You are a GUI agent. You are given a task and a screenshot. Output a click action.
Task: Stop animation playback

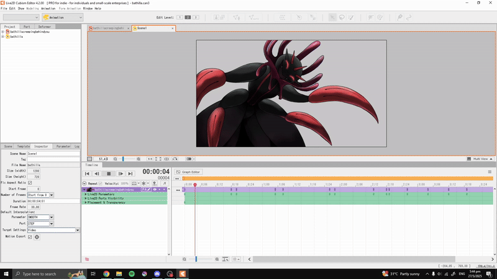(109, 174)
